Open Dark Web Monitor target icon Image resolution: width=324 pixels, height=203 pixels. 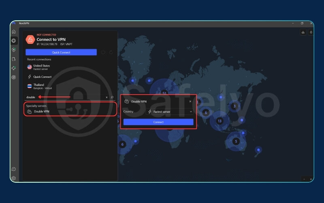(x=14, y=77)
